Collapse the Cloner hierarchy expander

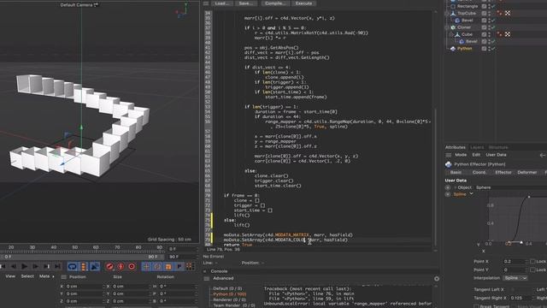[447, 27]
